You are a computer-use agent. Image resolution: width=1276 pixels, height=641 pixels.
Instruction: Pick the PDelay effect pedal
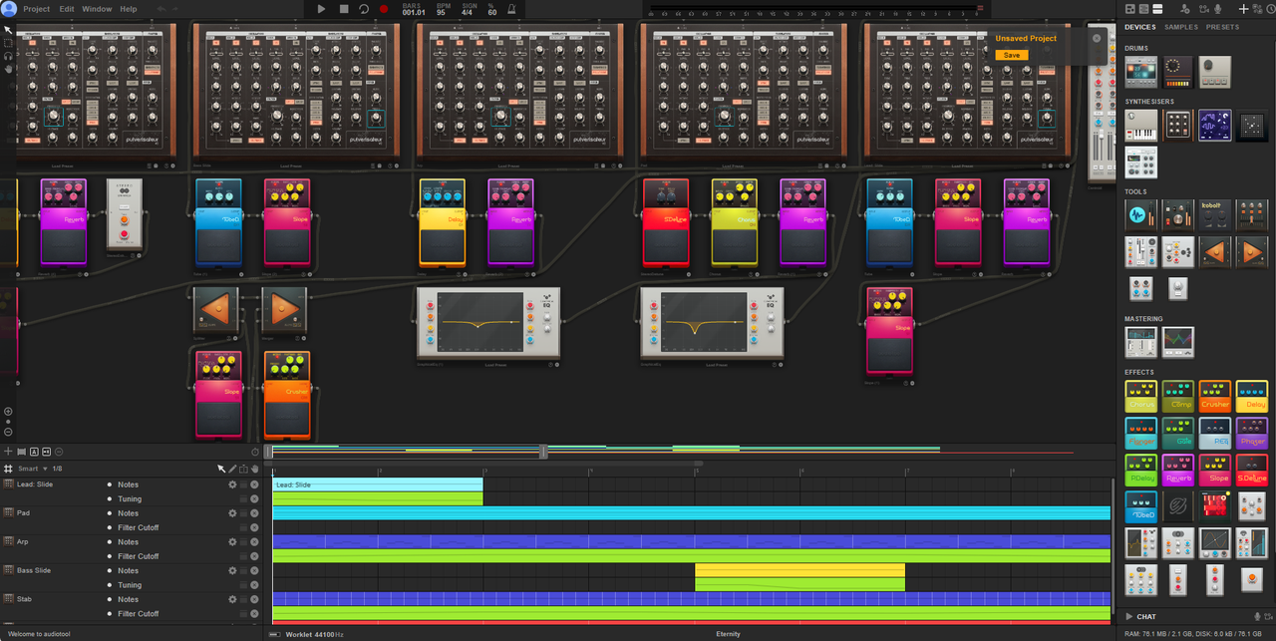(1141, 470)
